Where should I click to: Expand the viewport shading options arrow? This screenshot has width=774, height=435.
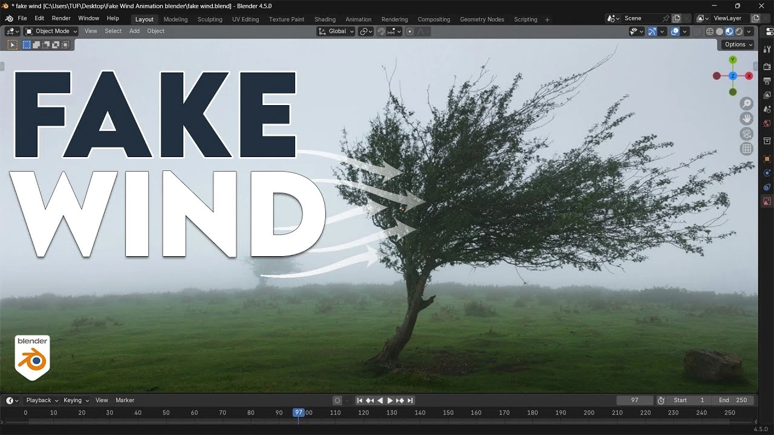point(749,31)
